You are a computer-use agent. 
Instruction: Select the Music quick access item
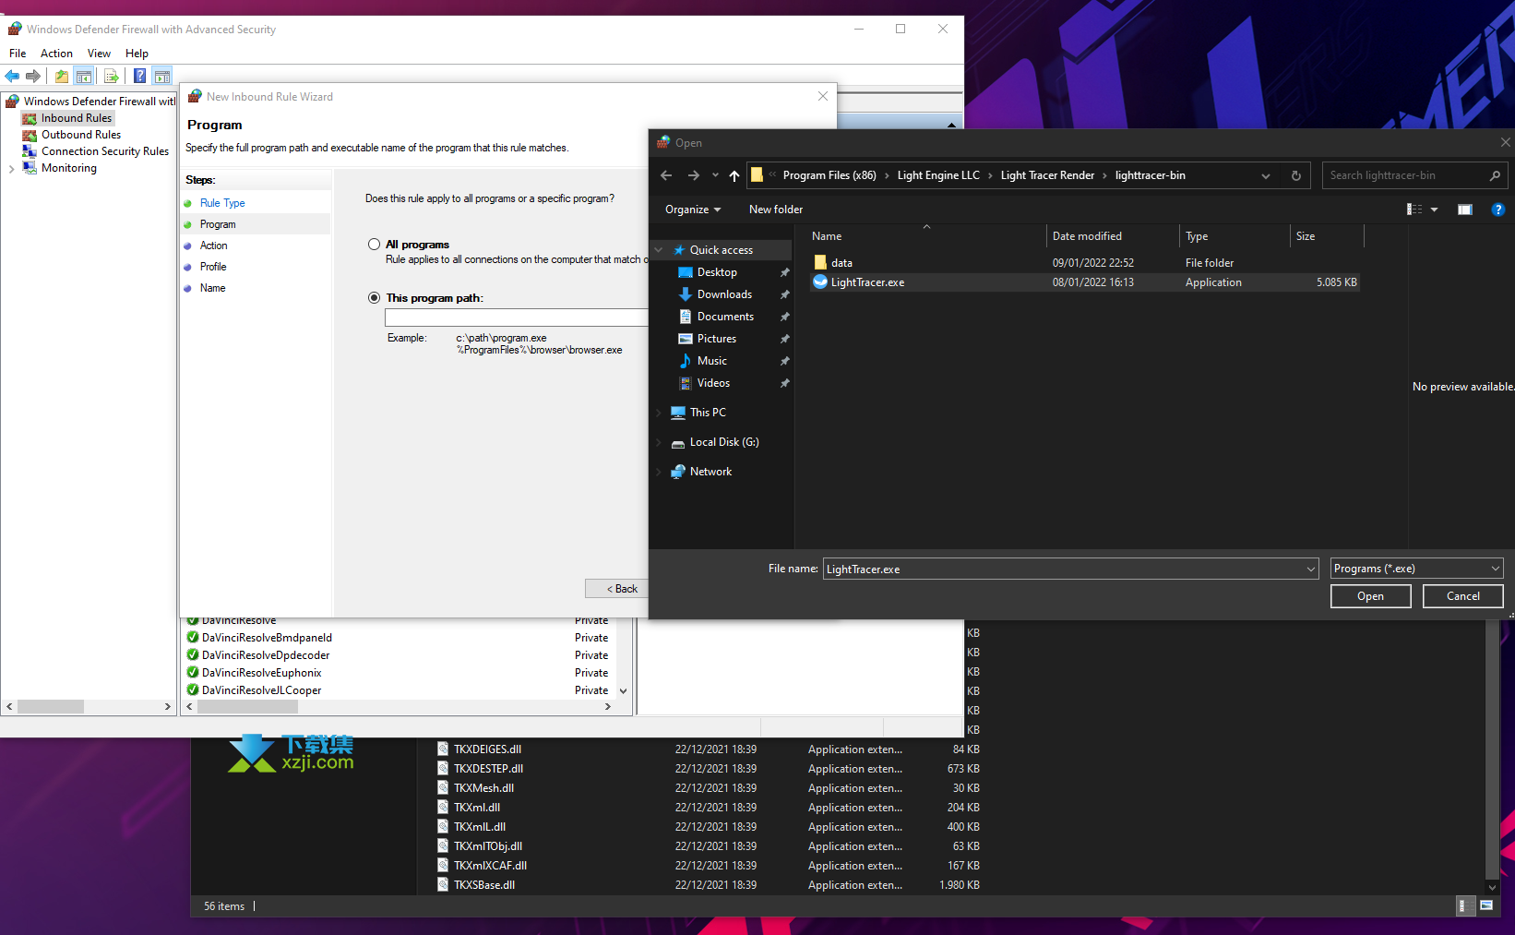click(711, 361)
